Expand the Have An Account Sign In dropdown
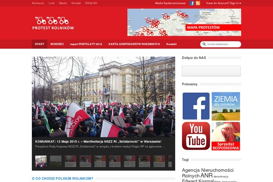 [x=223, y=3]
